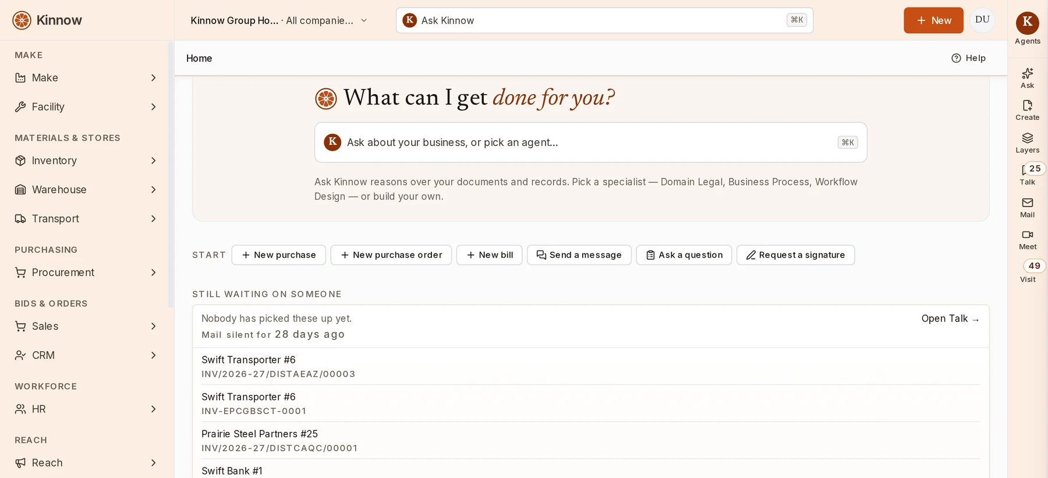1048x478 pixels.
Task: Expand the Make menu chevron
Action: click(x=153, y=78)
